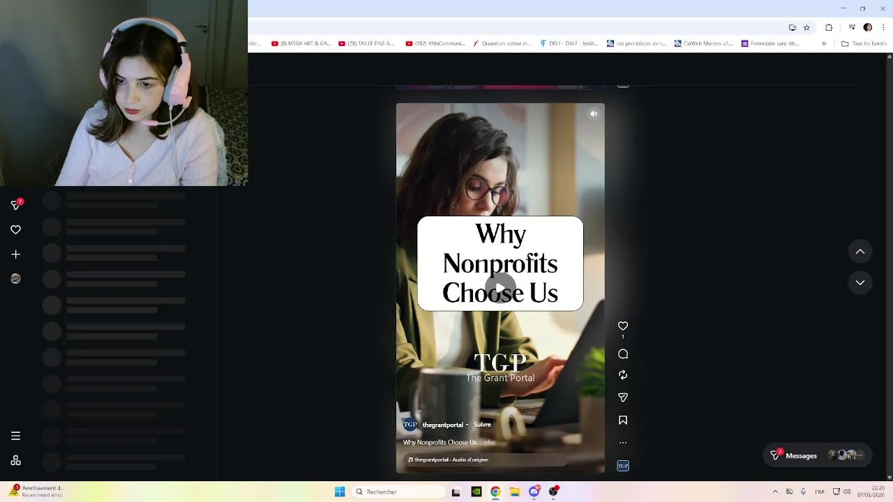This screenshot has height=502, width=893.
Task: Open the reel comments bubble icon
Action: pyautogui.click(x=623, y=354)
